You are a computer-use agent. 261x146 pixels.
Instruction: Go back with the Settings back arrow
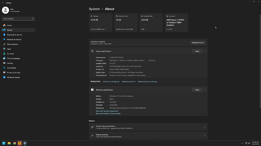point(3,3)
